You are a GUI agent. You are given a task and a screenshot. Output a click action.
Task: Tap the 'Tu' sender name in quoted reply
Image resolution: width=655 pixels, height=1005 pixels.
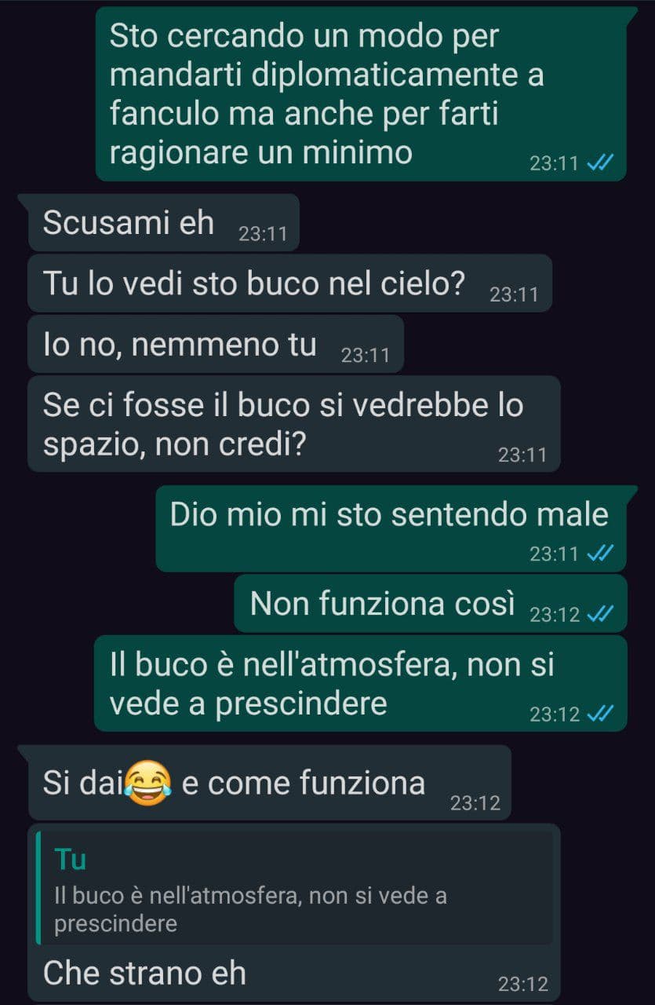click(71, 861)
